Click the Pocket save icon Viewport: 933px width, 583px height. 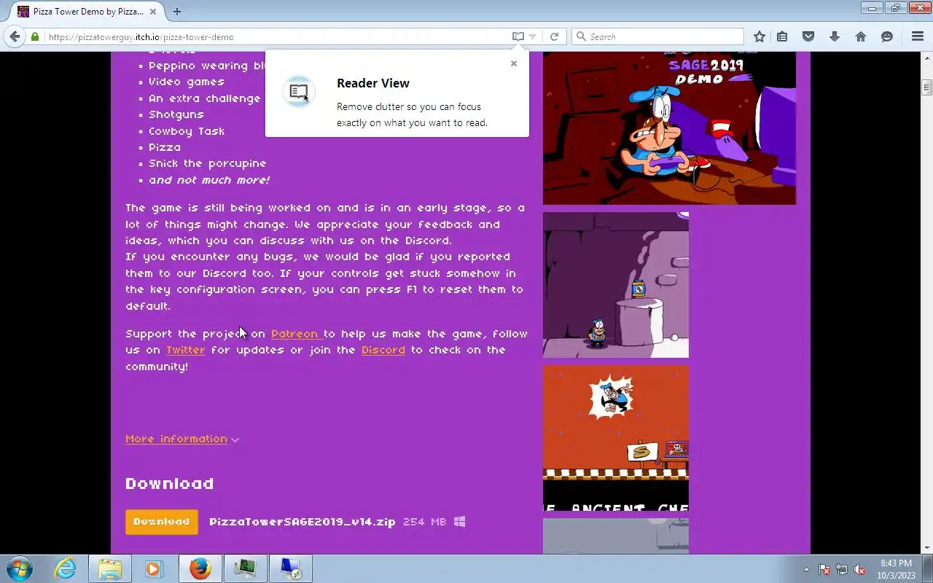[x=808, y=36]
